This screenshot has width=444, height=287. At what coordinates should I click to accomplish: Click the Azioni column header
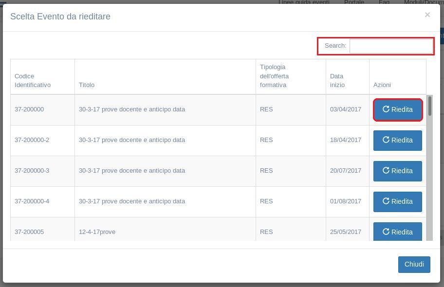tap(382, 85)
